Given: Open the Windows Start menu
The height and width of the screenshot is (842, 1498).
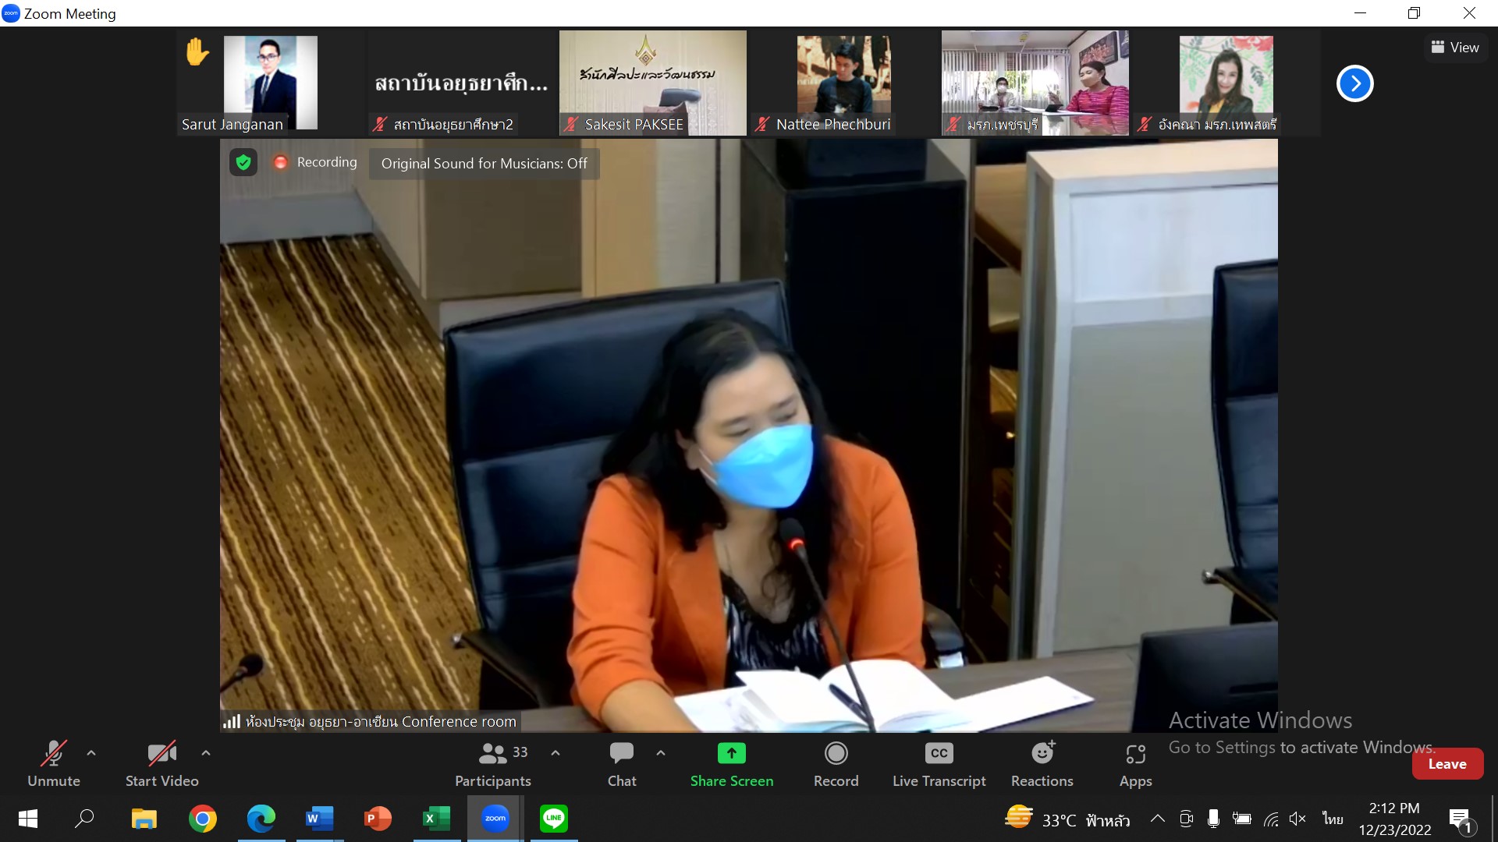Looking at the screenshot, I should (x=28, y=819).
